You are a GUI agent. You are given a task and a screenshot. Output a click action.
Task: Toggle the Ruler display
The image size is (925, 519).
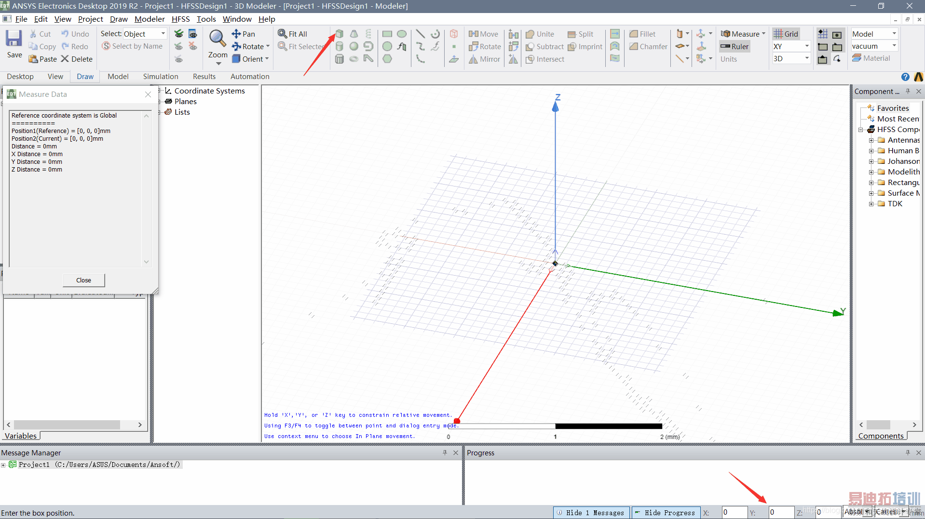pyautogui.click(x=735, y=46)
